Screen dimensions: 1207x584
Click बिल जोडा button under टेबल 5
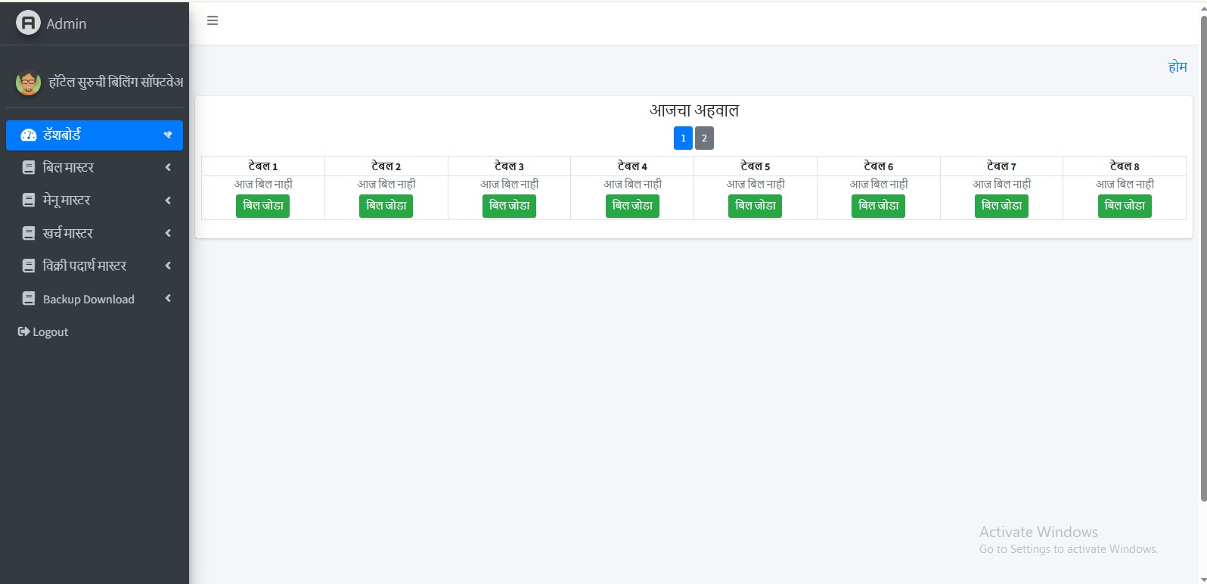[756, 206]
